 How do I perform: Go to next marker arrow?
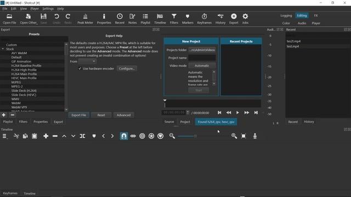pyautogui.click(x=112, y=136)
